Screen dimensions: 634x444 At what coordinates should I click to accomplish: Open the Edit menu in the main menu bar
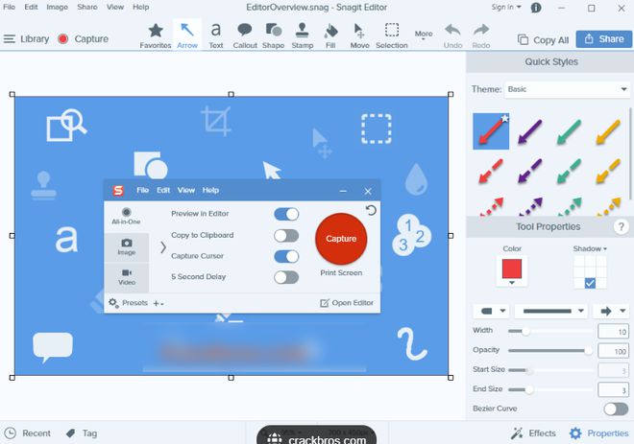pyautogui.click(x=31, y=7)
